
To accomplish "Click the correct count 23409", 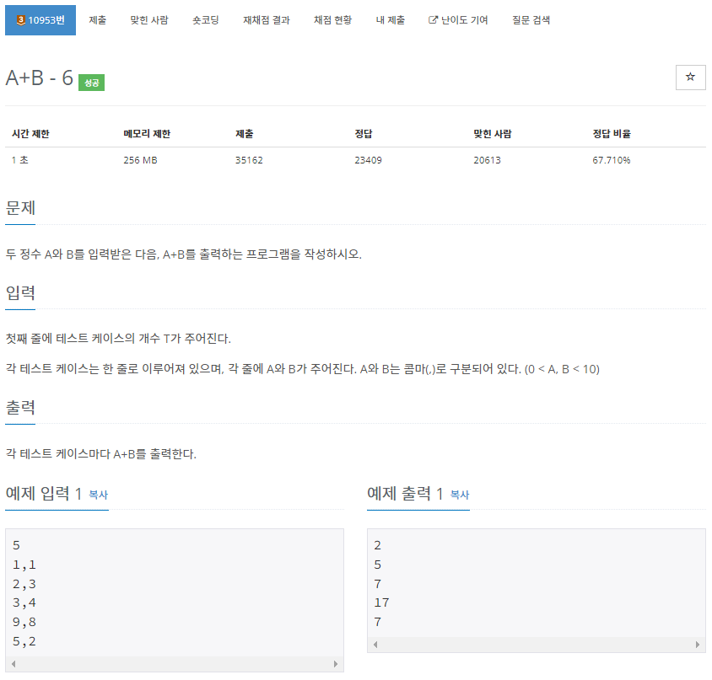I will (x=369, y=160).
